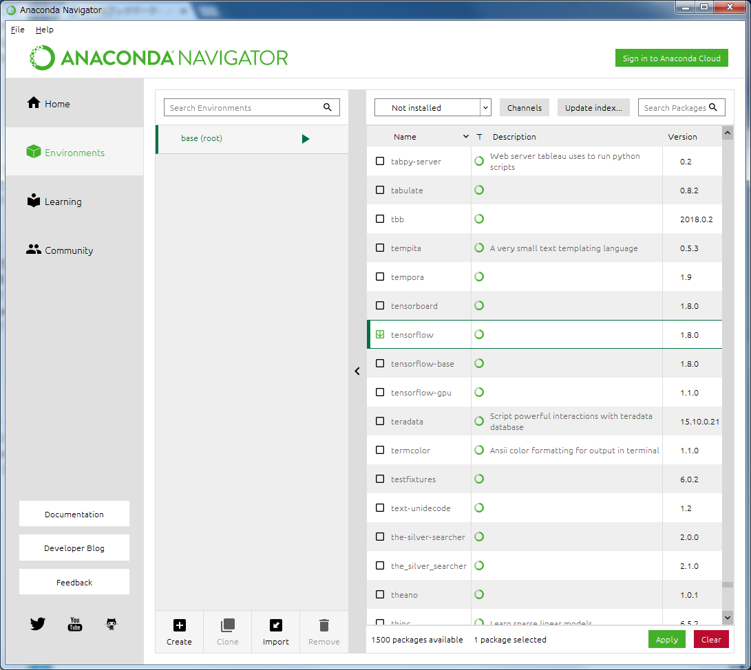The height and width of the screenshot is (670, 751).
Task: Click the type icon for tabpy-server
Action: 479,161
